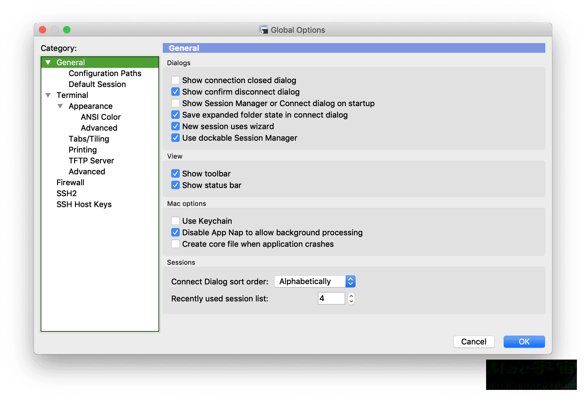Screen dimensions: 586x399
Task: Enable Show connection closed dialog
Action: pos(175,80)
